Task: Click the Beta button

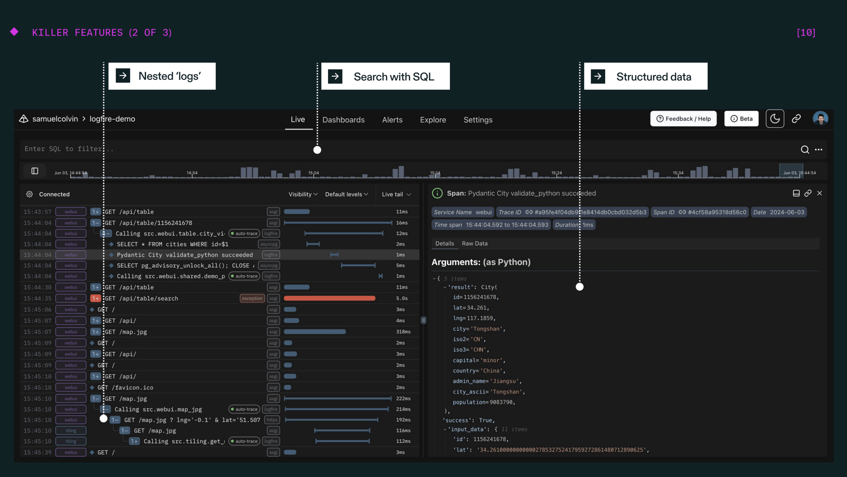Action: [741, 119]
